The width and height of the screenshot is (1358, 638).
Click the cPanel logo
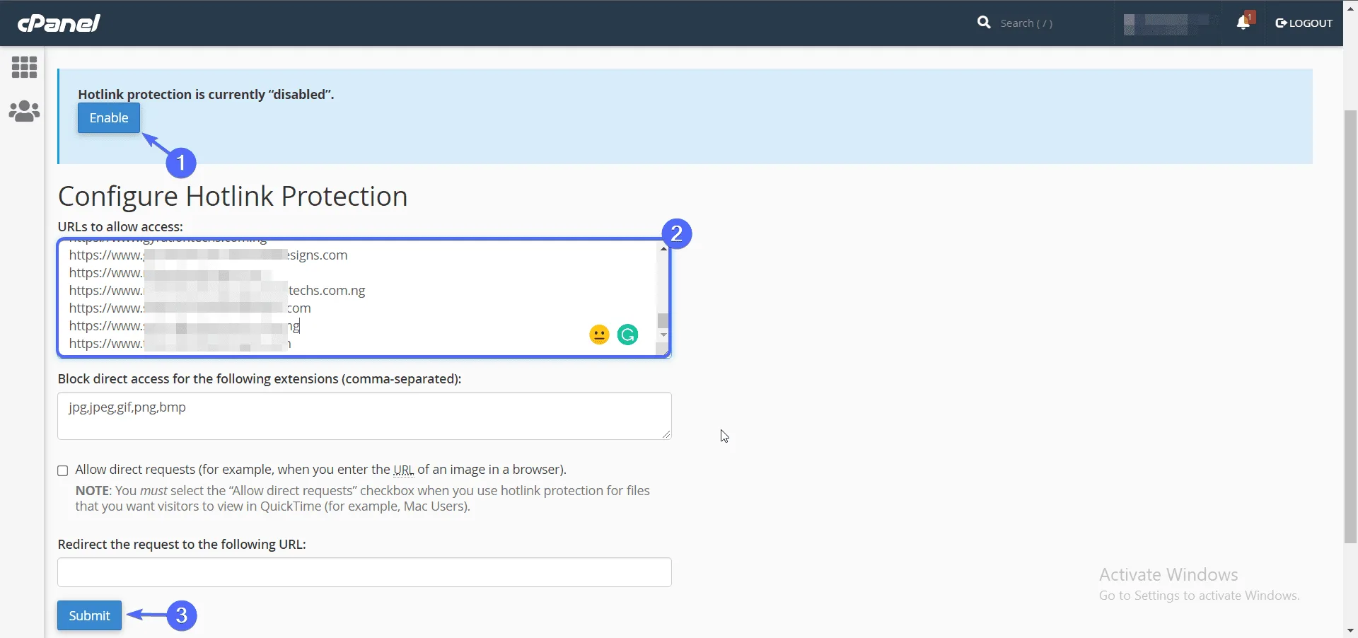click(59, 23)
